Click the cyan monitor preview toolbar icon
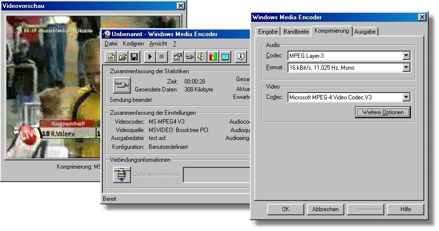Image resolution: width=439 pixels, height=231 pixels. tap(225, 57)
